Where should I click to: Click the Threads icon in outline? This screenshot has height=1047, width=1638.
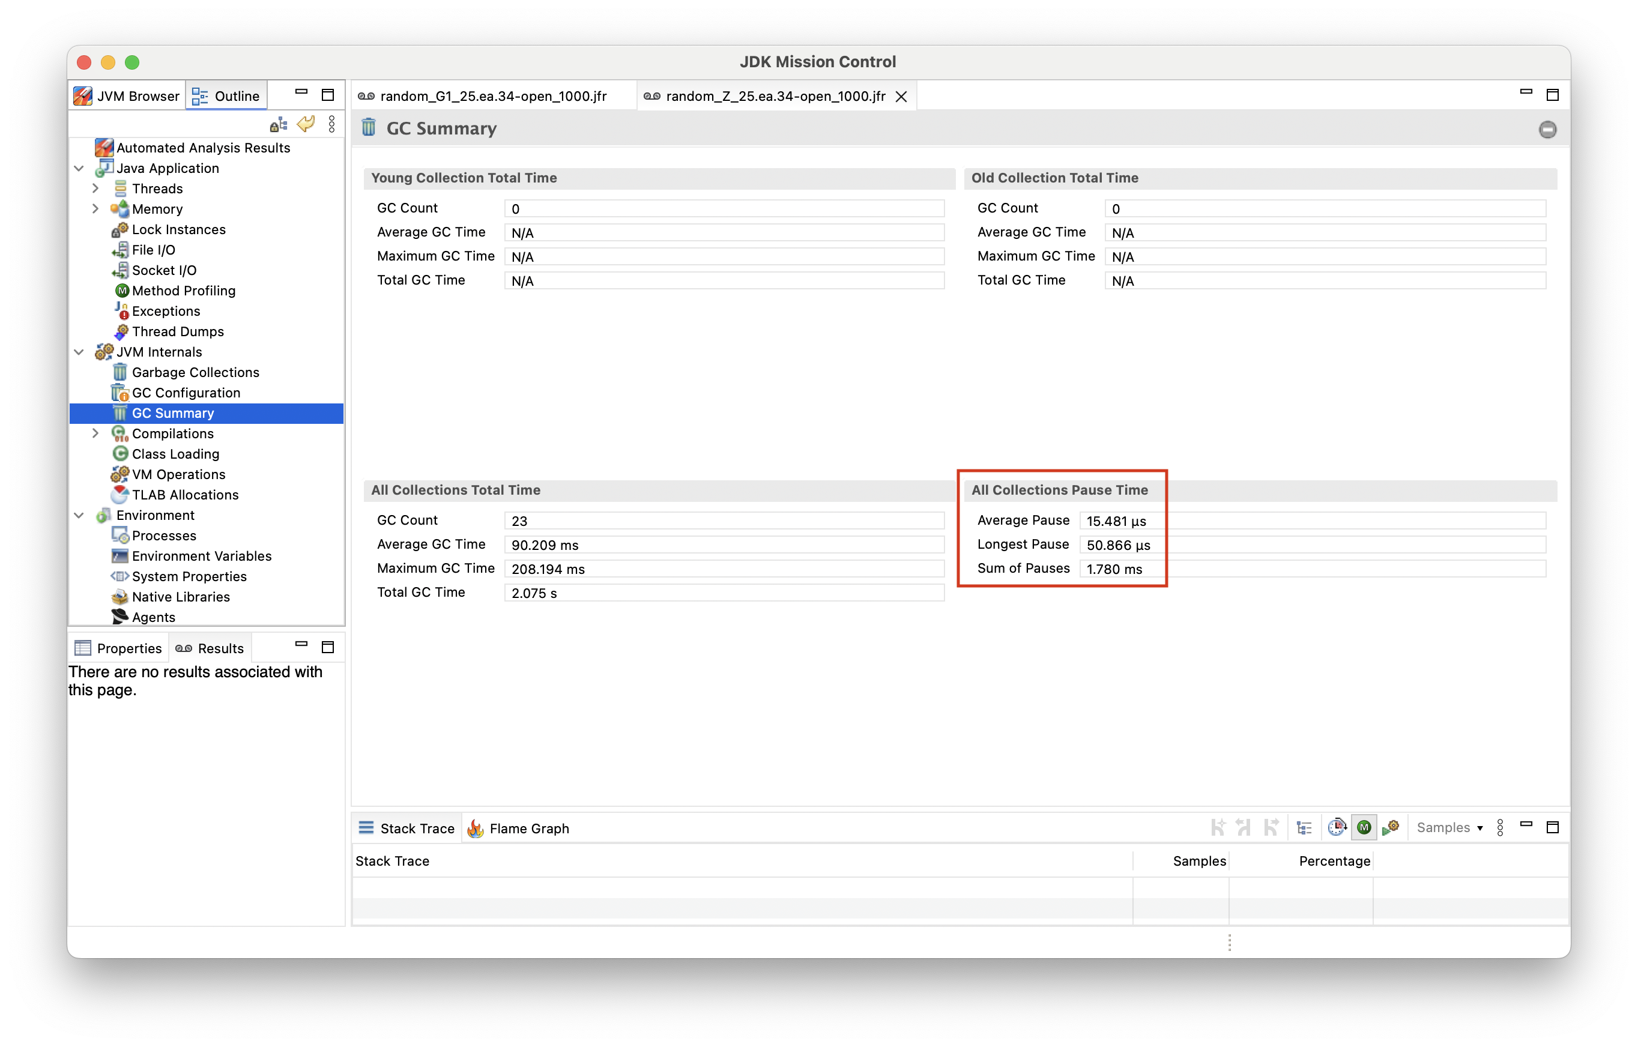coord(121,189)
